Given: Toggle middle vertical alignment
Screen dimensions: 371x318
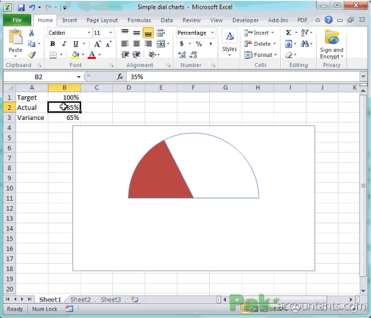Looking at the screenshot, I should 137,33.
